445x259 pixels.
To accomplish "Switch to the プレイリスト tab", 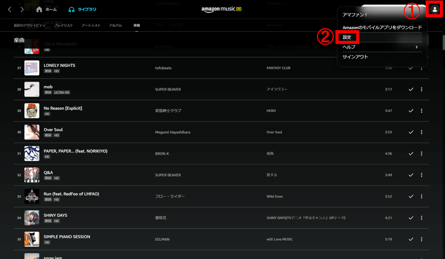I will point(64,25).
